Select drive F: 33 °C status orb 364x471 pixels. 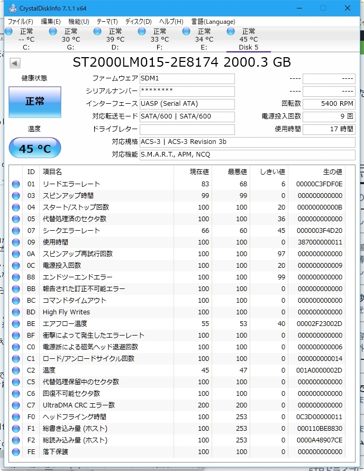coord(142,31)
